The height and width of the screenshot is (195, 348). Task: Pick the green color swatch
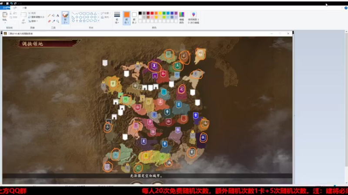[164, 13]
